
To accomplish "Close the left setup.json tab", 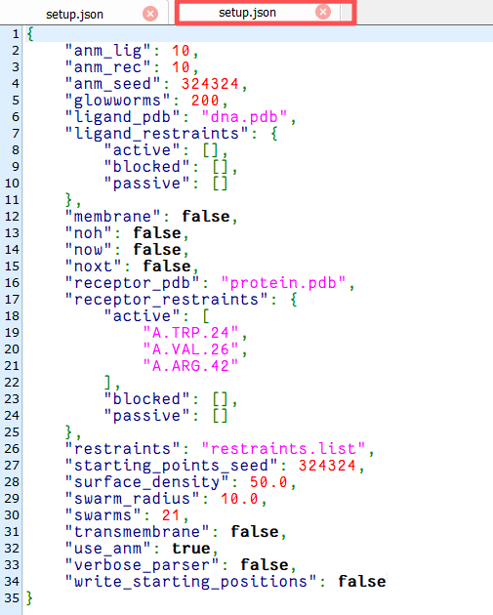I will (149, 14).
